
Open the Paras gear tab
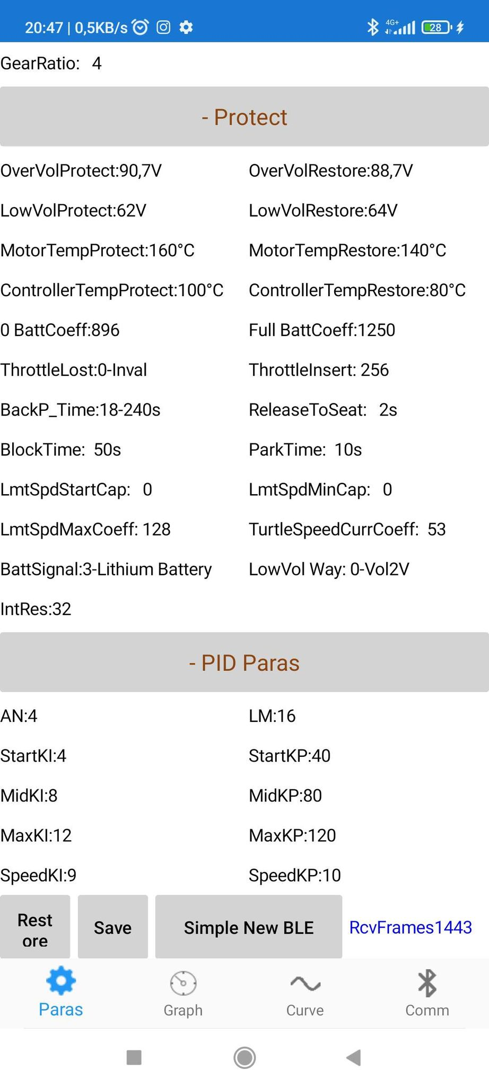[x=61, y=991]
